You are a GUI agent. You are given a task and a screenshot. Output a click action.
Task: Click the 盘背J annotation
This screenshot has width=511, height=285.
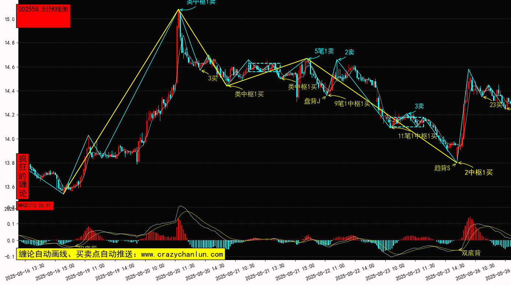coord(312,101)
